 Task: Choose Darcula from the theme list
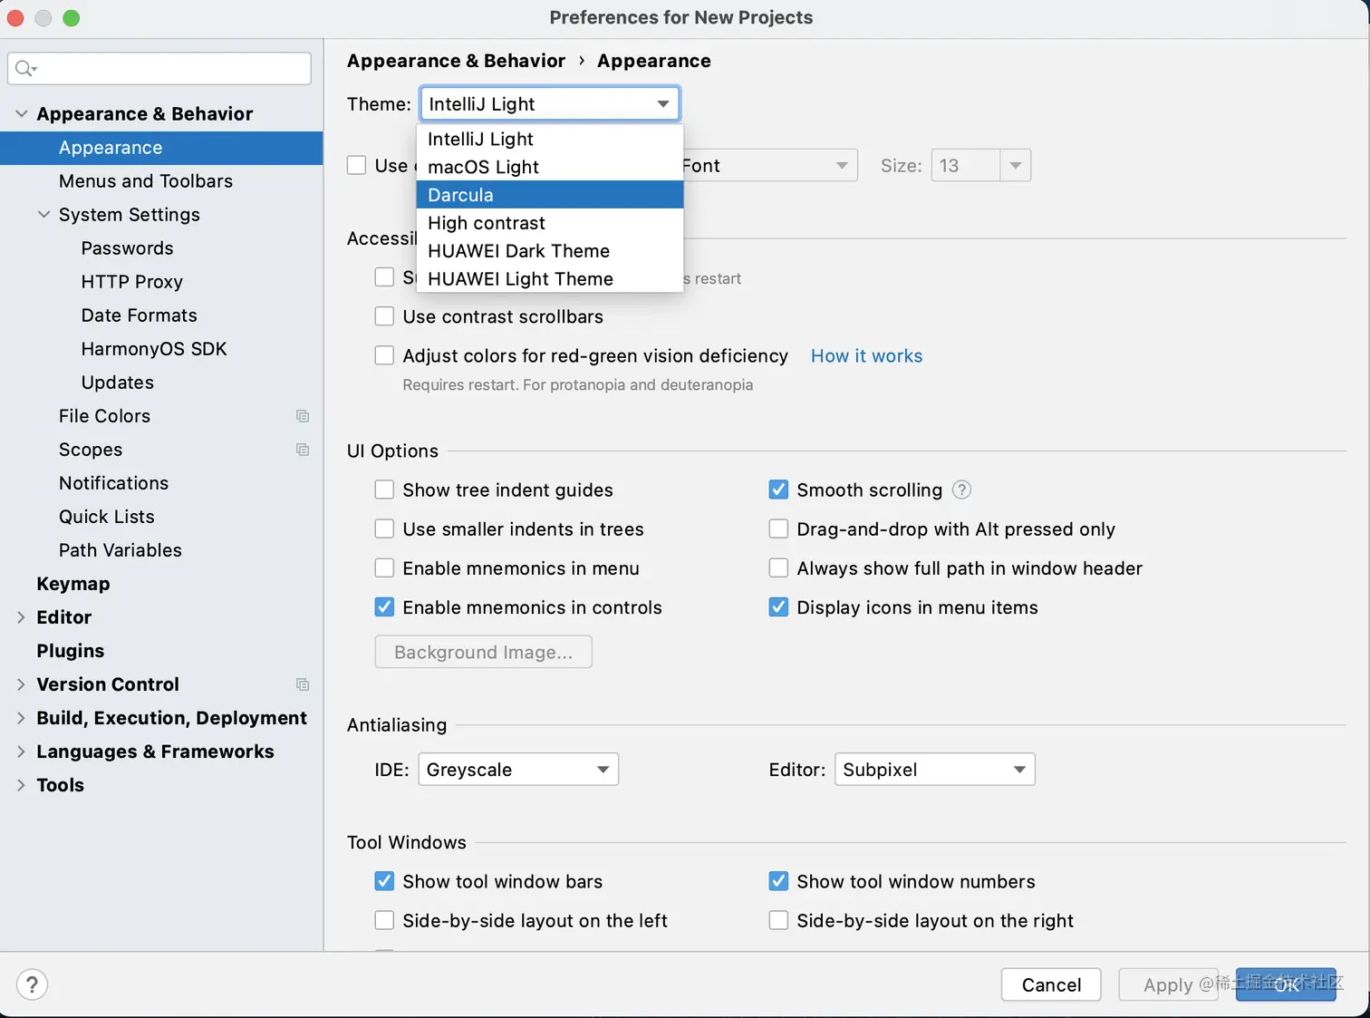click(550, 195)
